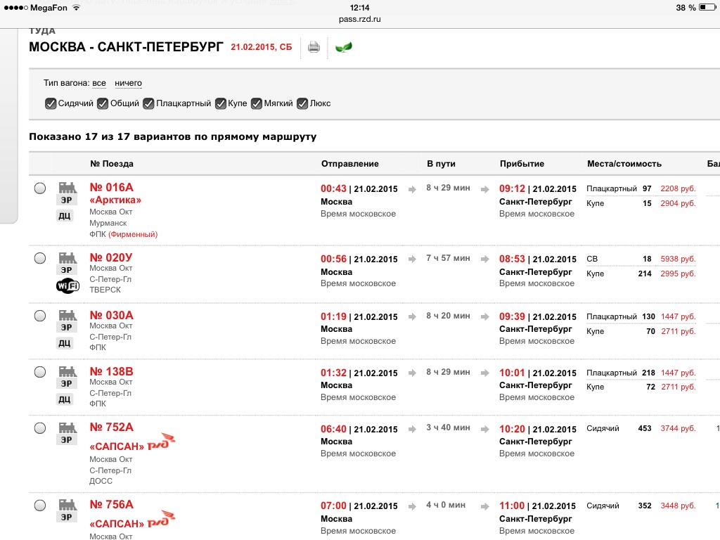Open train № 756А link
This screenshot has width=720, height=540.
[x=112, y=505]
